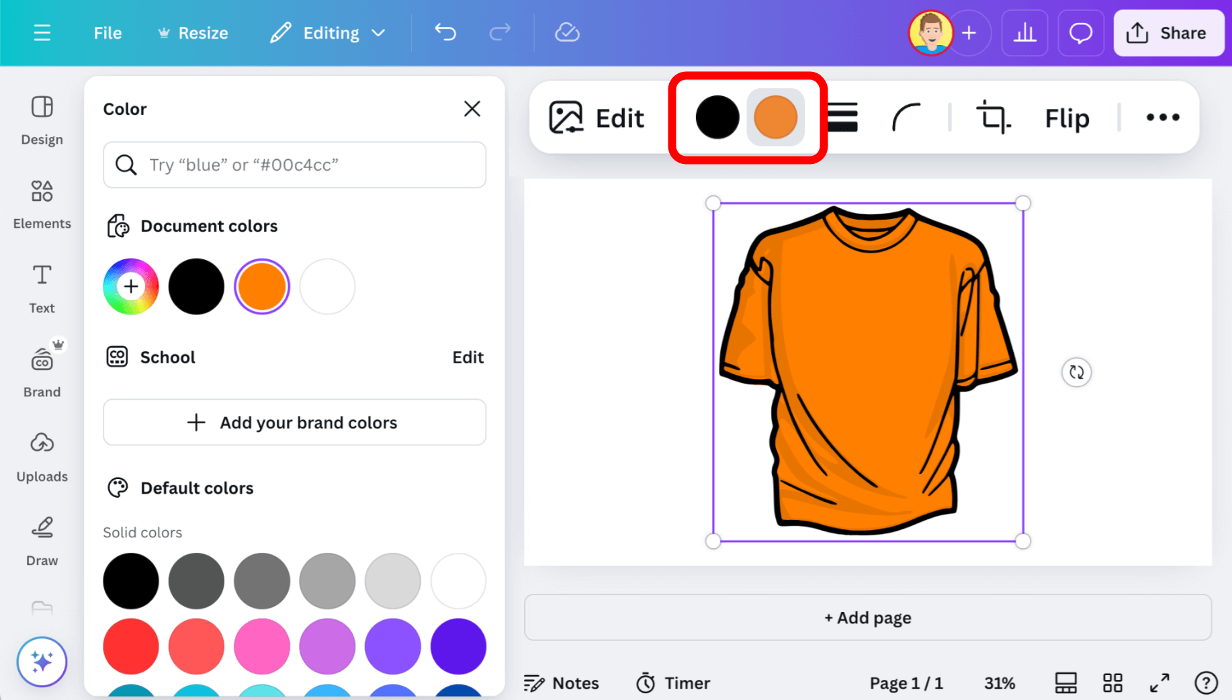
Task: Open the Brand panel
Action: (42, 371)
